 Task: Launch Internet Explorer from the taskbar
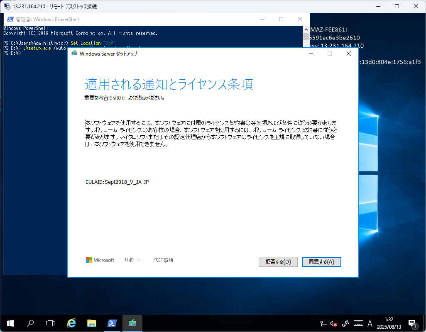point(71,323)
